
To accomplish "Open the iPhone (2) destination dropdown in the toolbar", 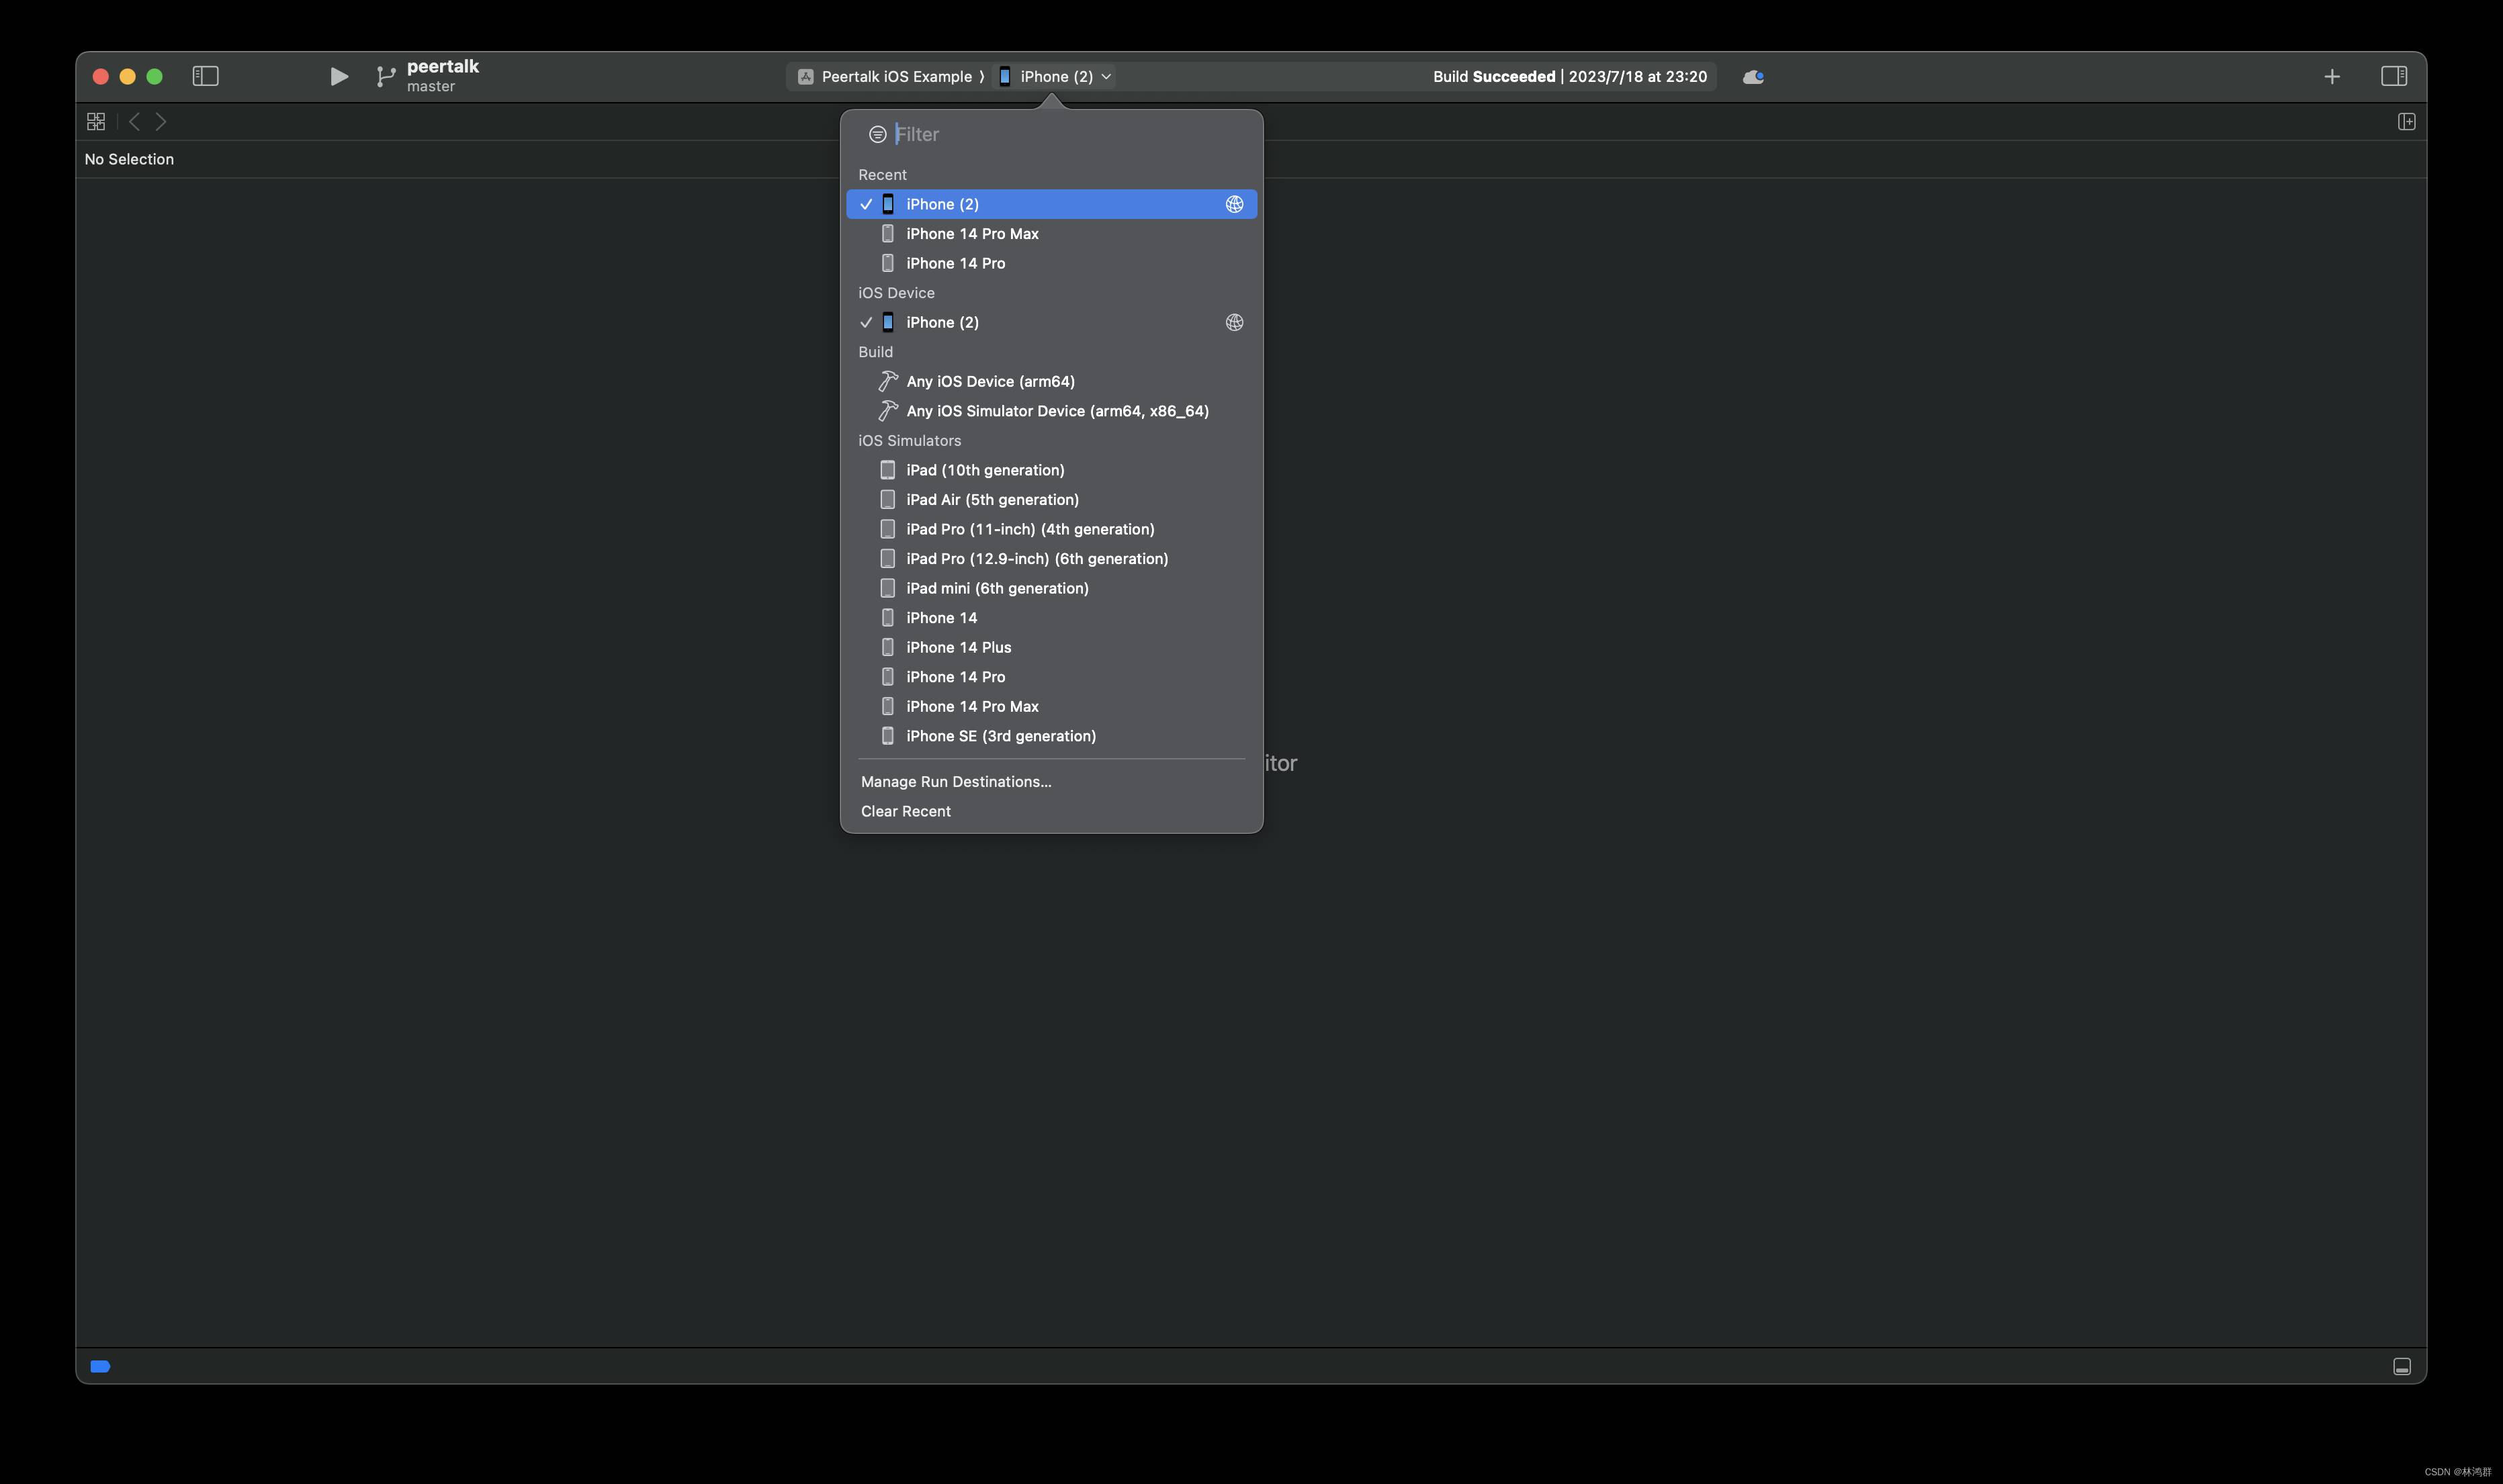I will (1055, 76).
